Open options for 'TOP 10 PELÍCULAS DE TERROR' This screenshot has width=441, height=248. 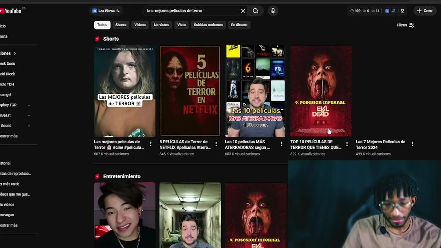(347, 144)
